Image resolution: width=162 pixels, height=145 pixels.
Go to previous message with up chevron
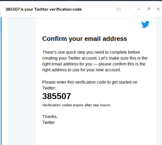(129, 9)
